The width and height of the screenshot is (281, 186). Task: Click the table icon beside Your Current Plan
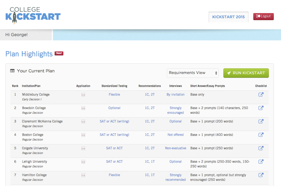(x=12, y=71)
